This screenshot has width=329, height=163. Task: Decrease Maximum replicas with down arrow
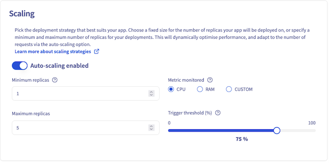[x=151, y=129]
